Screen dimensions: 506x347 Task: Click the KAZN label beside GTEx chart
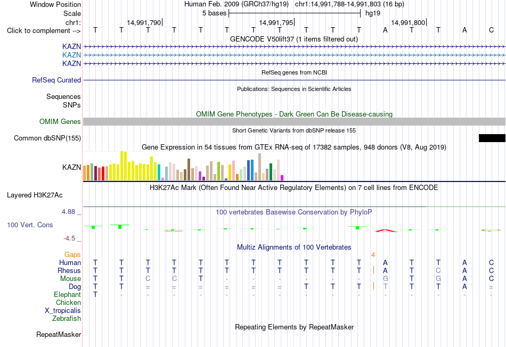[x=72, y=167]
